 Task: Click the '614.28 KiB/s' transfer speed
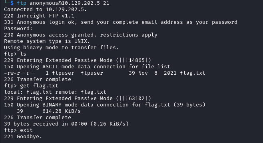62,111
